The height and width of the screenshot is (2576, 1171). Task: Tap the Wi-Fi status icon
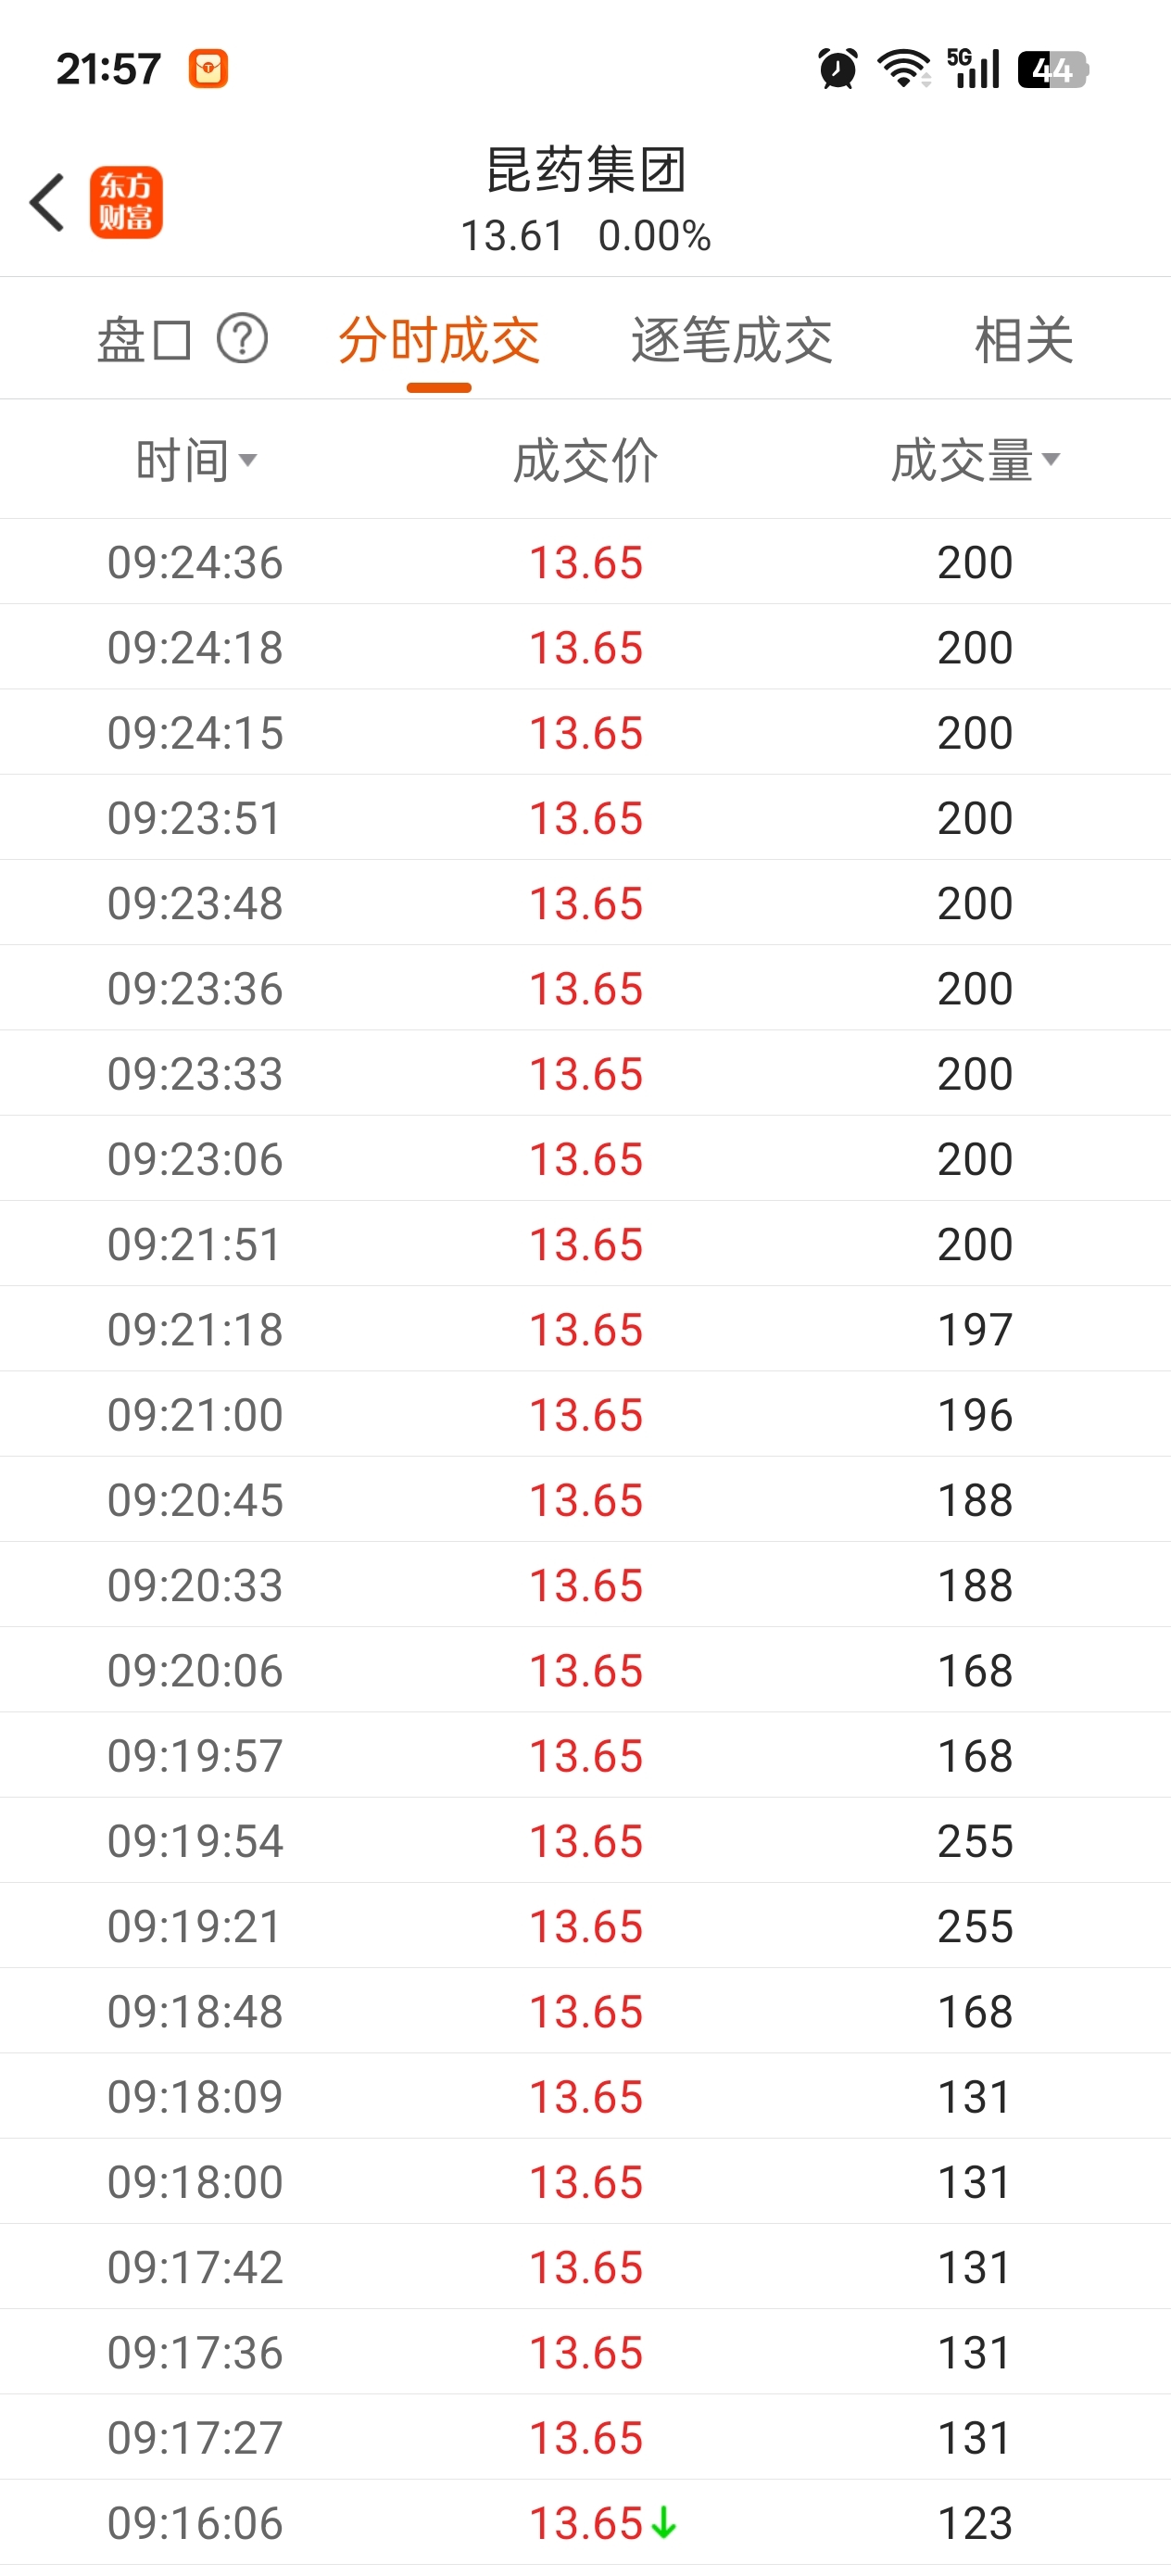pos(903,69)
